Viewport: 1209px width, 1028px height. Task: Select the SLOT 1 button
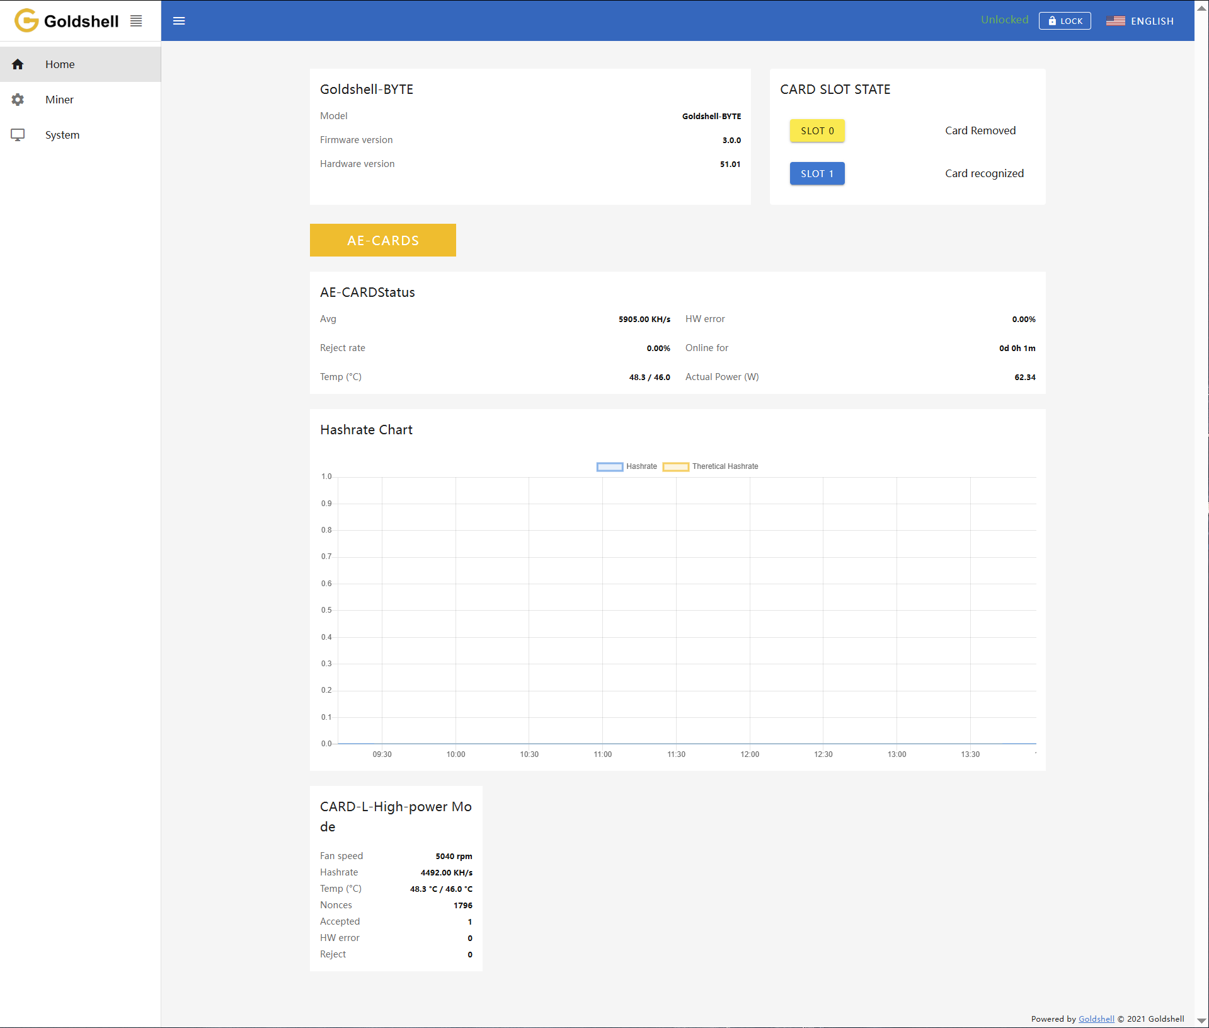pyautogui.click(x=817, y=173)
